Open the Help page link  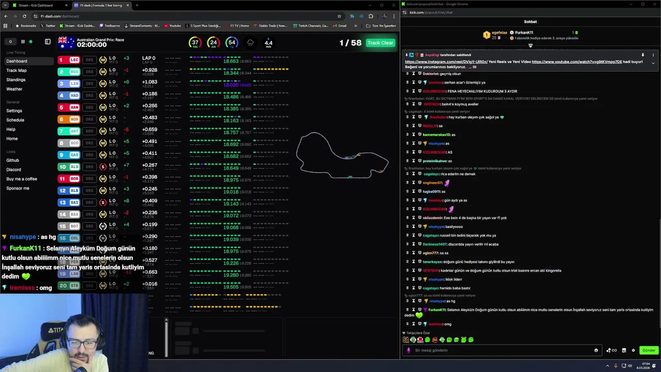coord(11,129)
